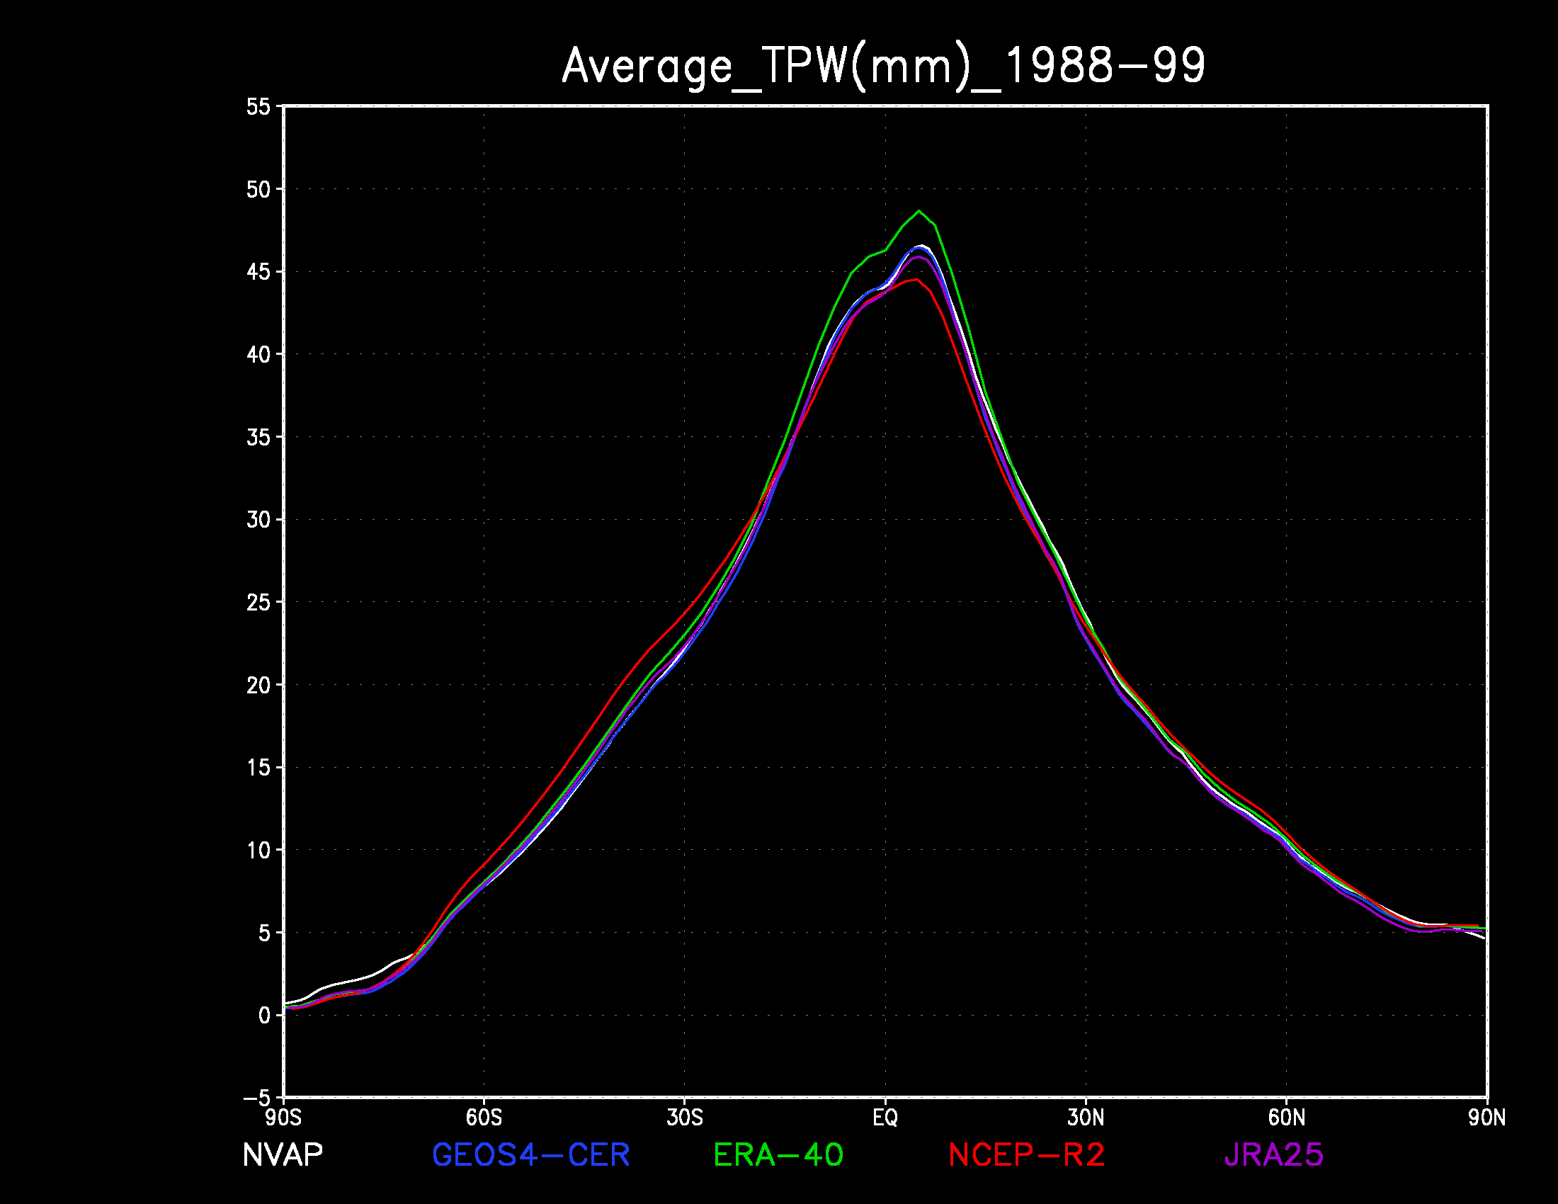Click the 30N x-axis label
Viewport: 1558px width, 1204px height.
coord(1086,1118)
